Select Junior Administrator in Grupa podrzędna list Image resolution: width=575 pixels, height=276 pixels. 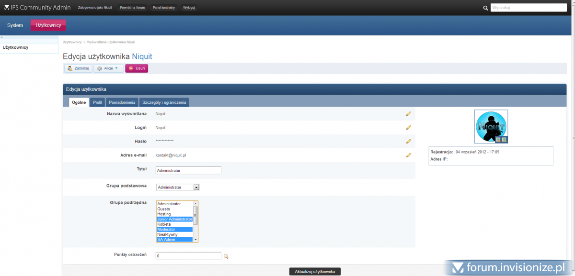pos(174,219)
